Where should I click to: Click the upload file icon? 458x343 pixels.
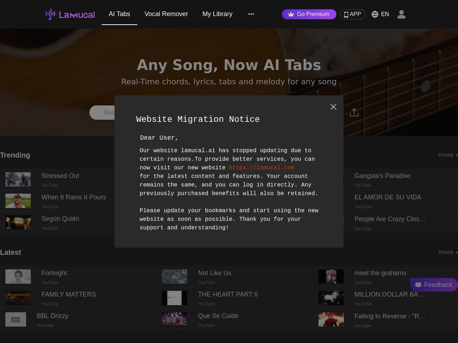point(354,112)
